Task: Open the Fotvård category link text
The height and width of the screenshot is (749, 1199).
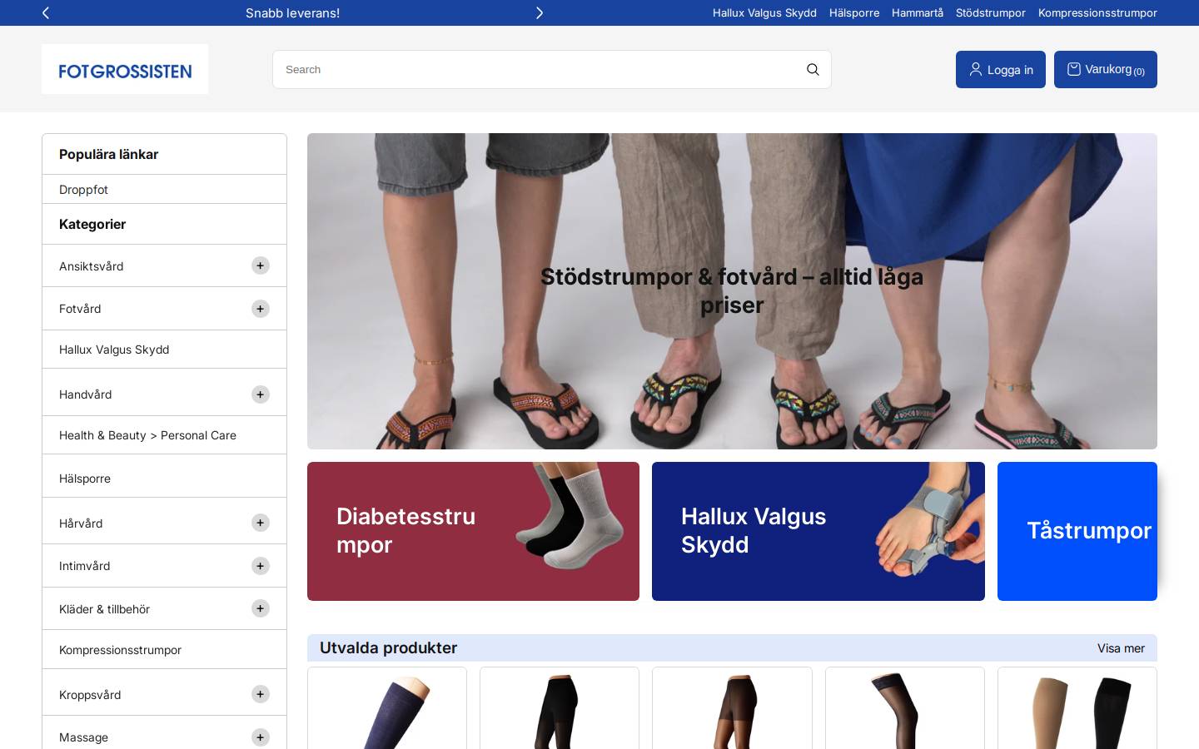Action: point(80,309)
